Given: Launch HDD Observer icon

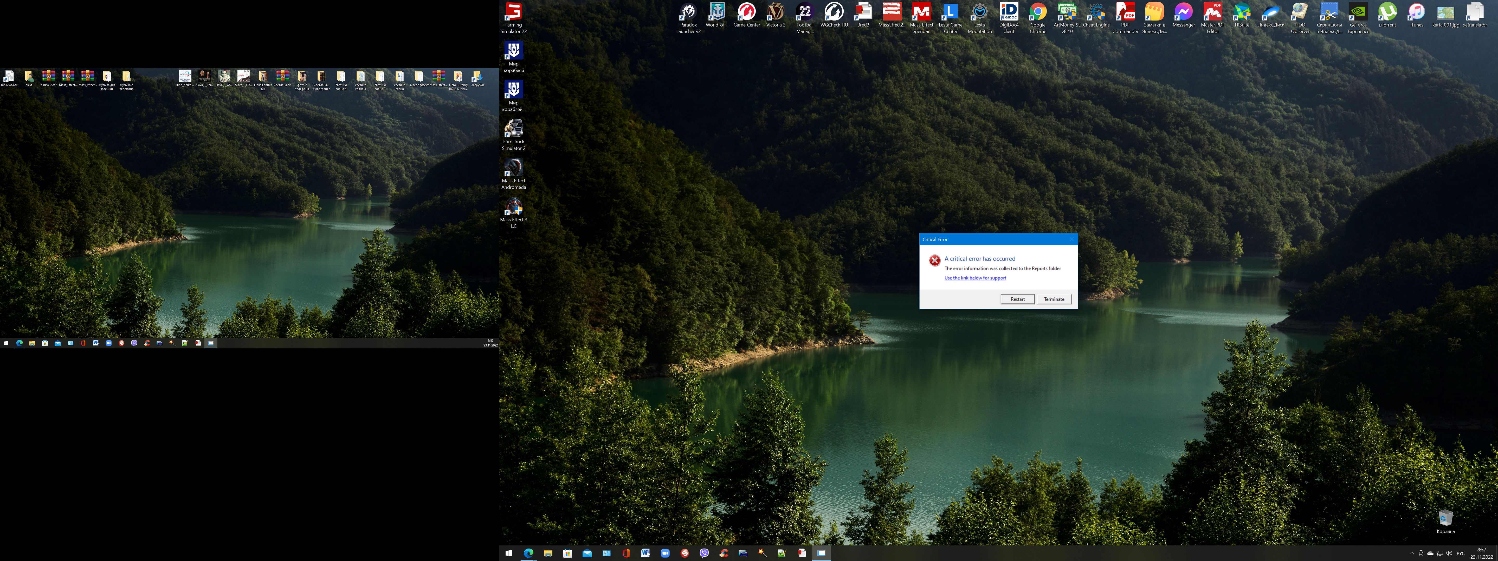Looking at the screenshot, I should pyautogui.click(x=1300, y=18).
